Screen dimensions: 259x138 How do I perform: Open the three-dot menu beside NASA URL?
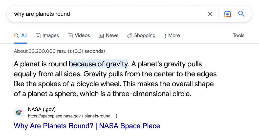pos(116,116)
